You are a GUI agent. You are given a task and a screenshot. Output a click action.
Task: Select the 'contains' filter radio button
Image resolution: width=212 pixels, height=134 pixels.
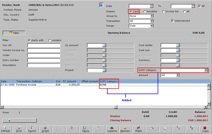50,40
